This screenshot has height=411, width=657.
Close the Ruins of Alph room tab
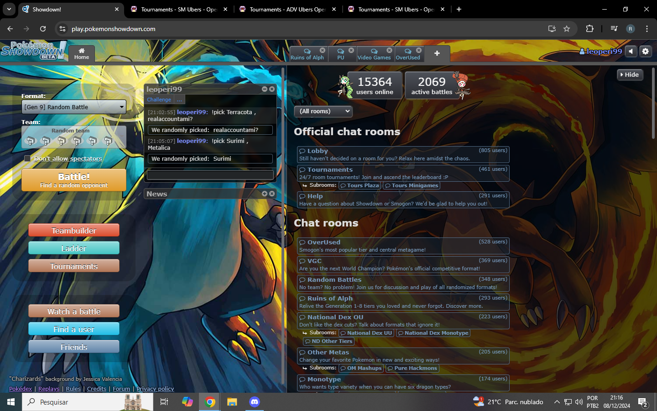(323, 50)
